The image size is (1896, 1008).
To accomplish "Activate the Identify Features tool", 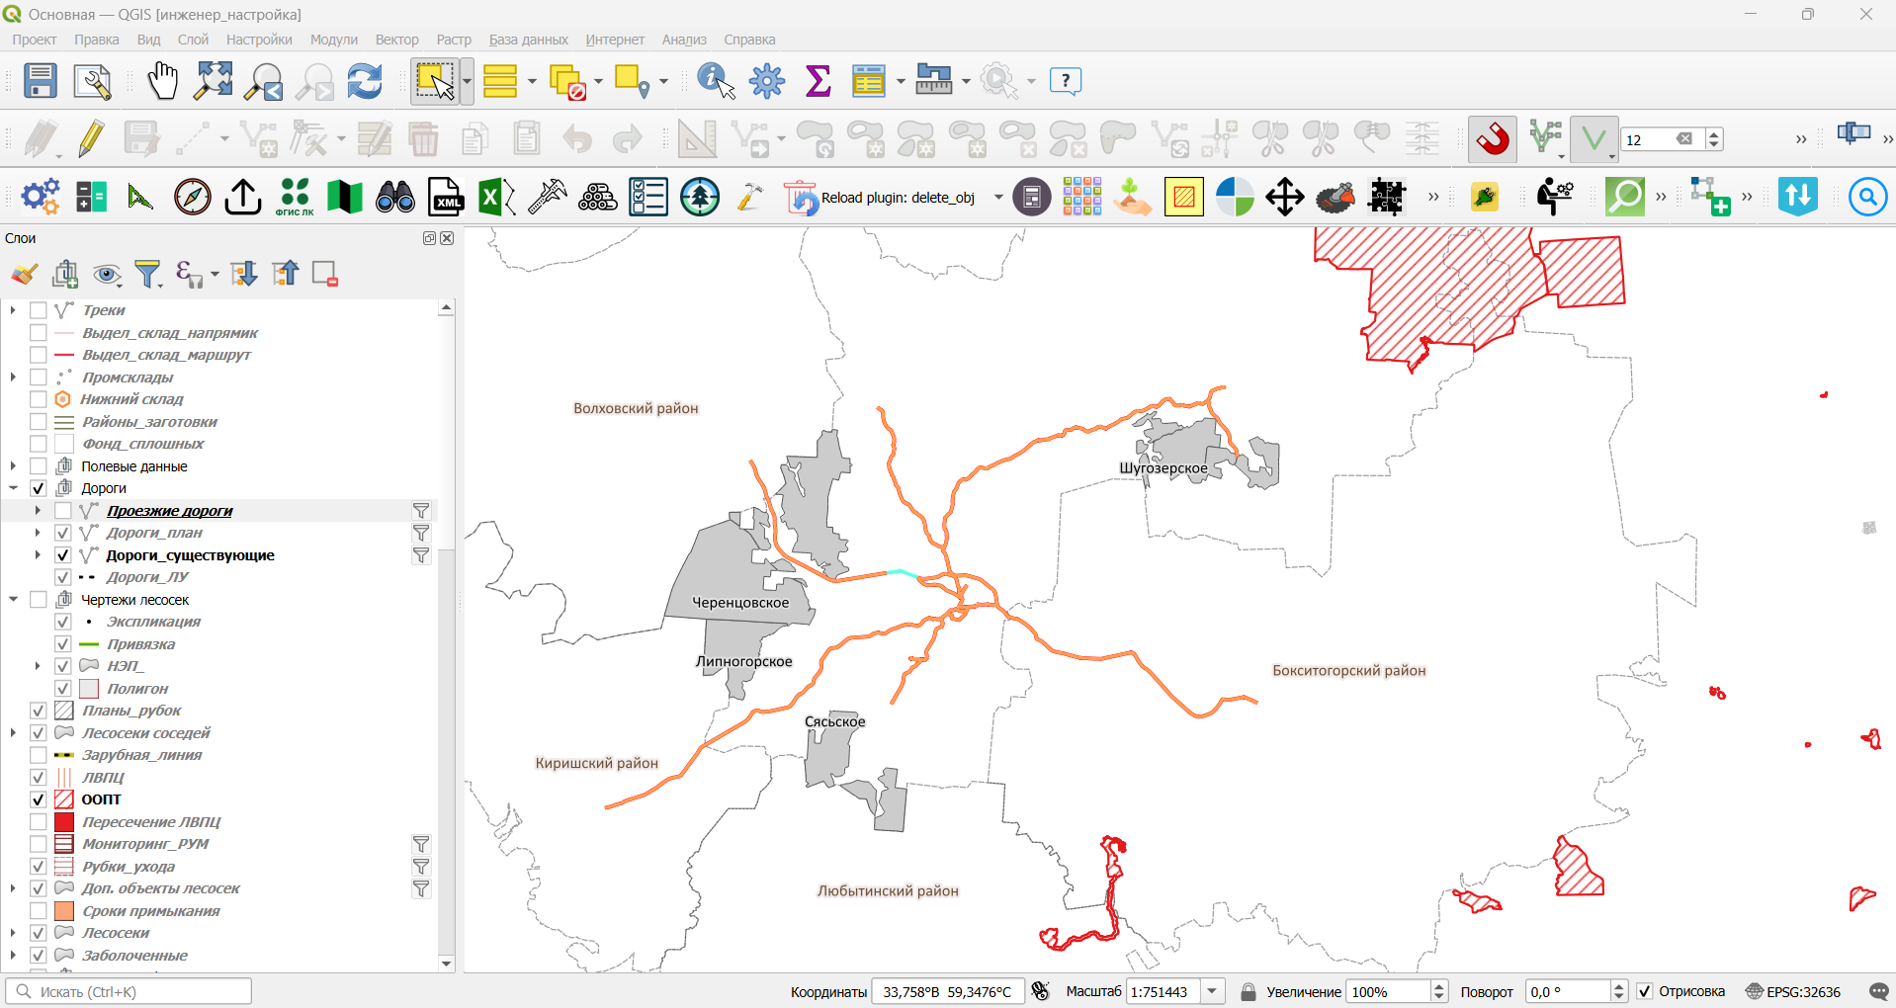I will pos(716,81).
